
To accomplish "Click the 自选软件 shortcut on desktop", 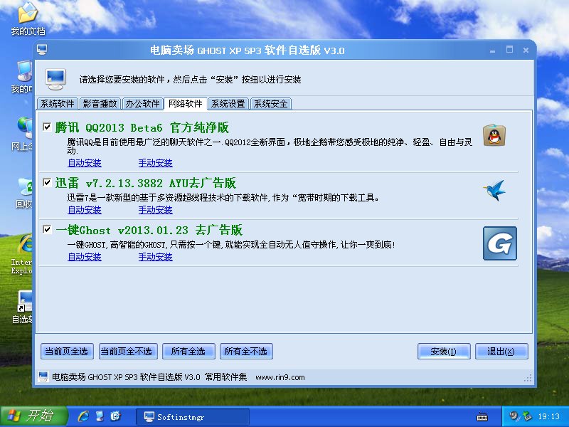I will 26,302.
